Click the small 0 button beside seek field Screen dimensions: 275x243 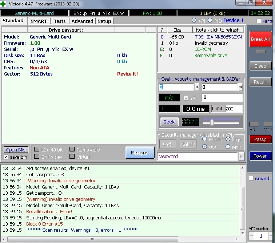pos(197,87)
